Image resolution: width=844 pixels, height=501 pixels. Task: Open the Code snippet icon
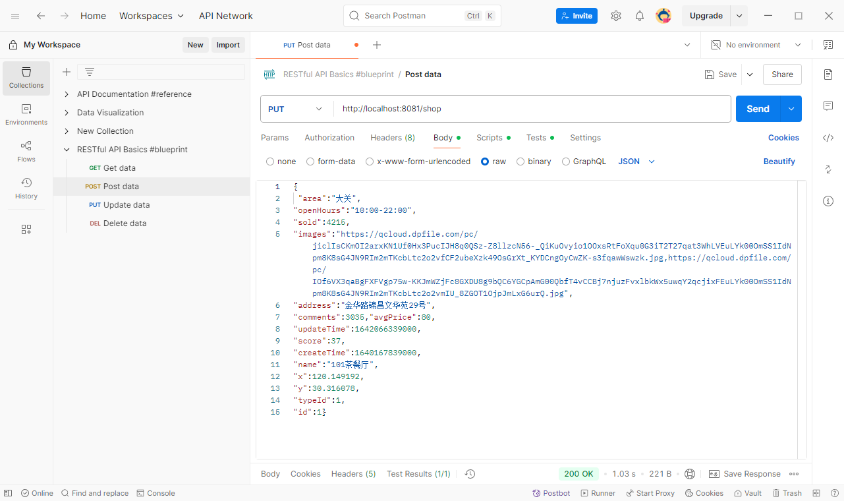tap(828, 138)
